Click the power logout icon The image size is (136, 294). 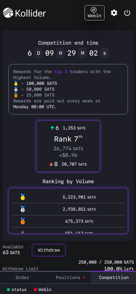127,13
